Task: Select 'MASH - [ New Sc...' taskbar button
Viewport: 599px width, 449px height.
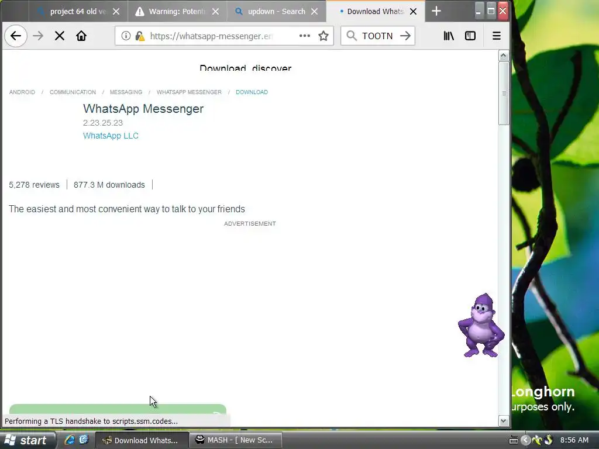Action: [x=236, y=440]
